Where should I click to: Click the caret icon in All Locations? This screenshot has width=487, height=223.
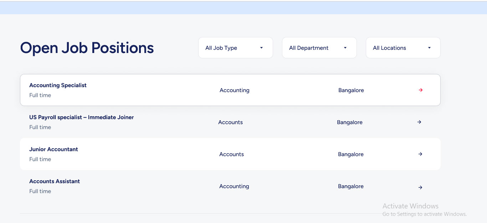[x=429, y=48]
